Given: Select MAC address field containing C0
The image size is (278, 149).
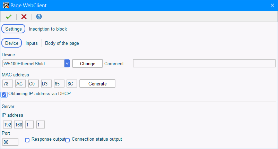Looking at the screenshot, I should pyautogui.click(x=33, y=84).
